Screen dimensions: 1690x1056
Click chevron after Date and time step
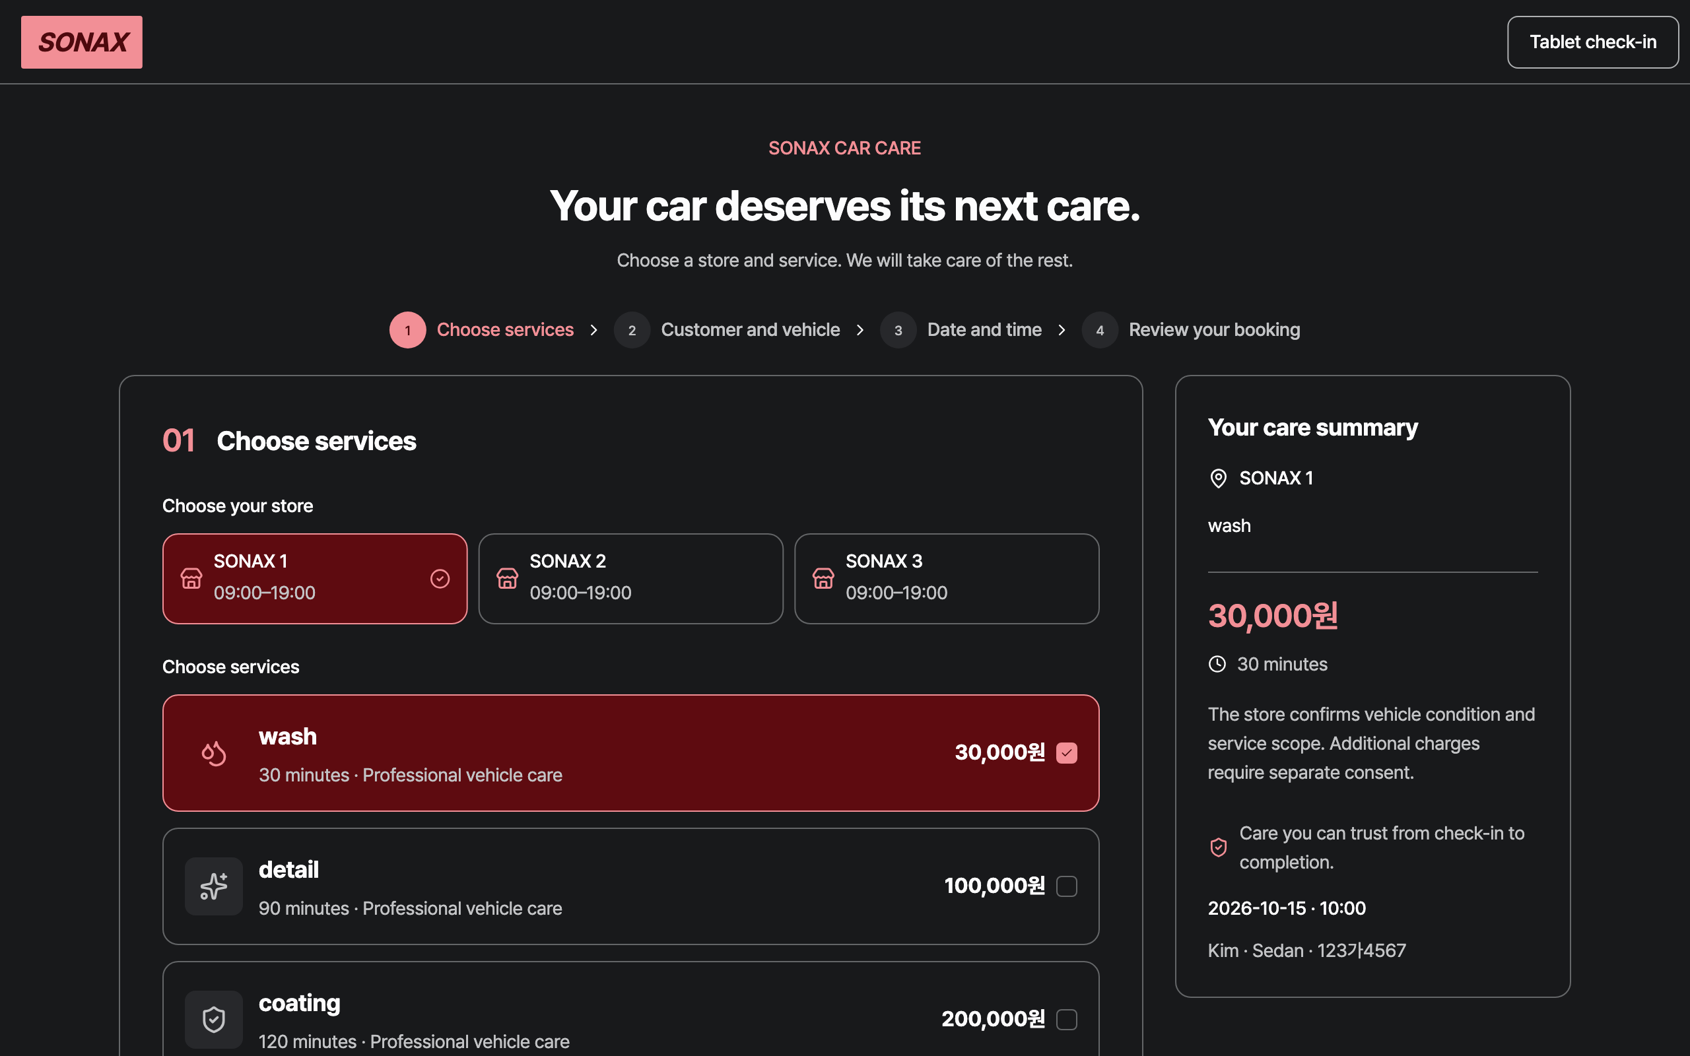[1062, 329]
